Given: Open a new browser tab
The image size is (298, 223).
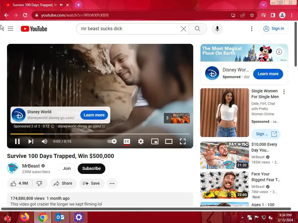Looking at the screenshot, I should pyautogui.click(x=79, y=5).
